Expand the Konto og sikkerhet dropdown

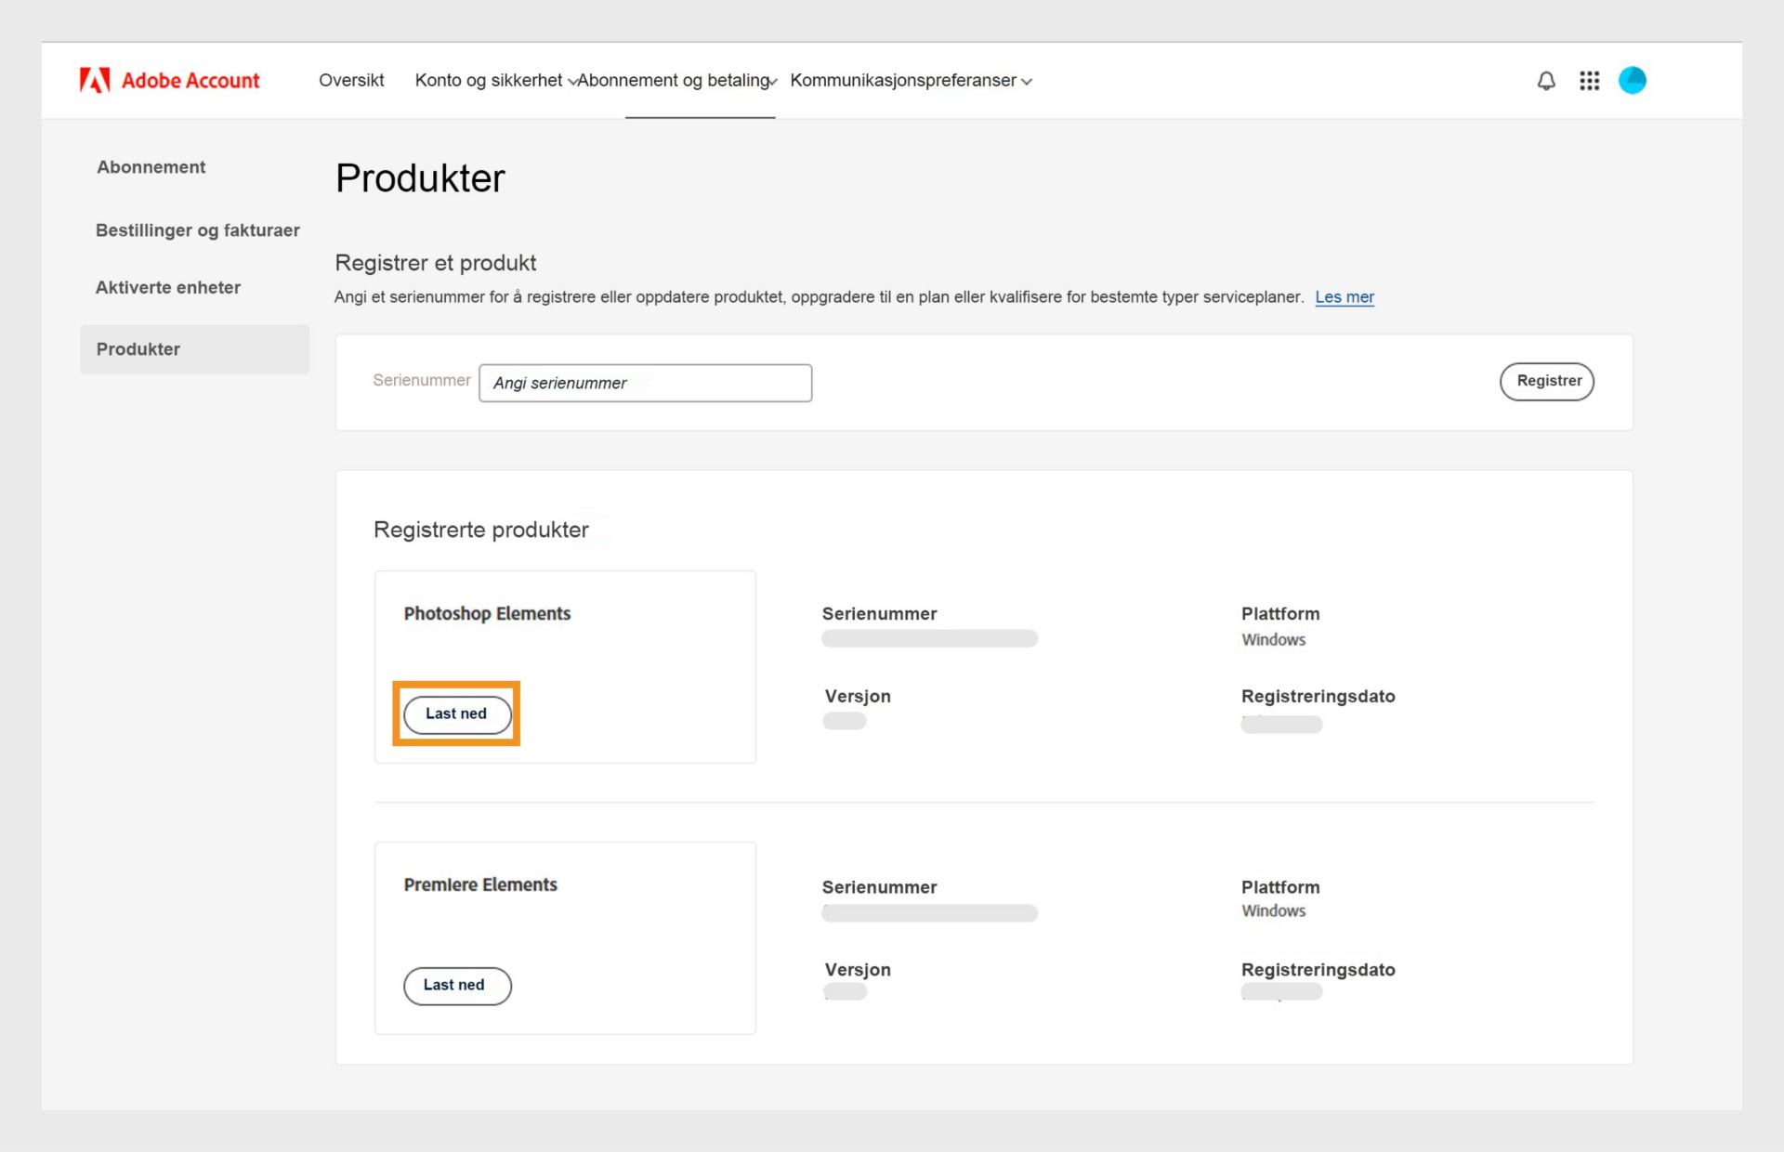pos(490,81)
